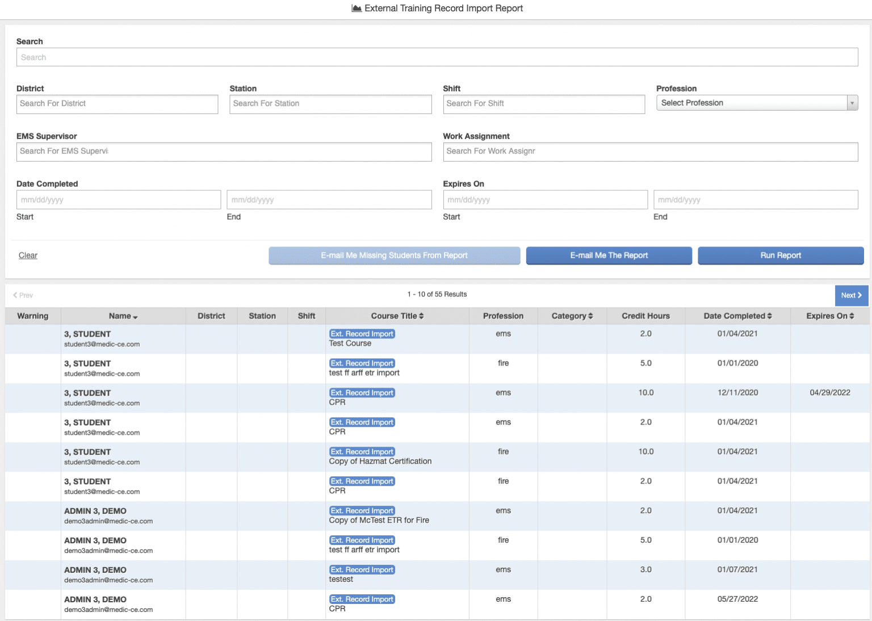The height and width of the screenshot is (621, 872).
Task: Select 'Copy of McTest ETR for Fire' text
Action: 379,521
